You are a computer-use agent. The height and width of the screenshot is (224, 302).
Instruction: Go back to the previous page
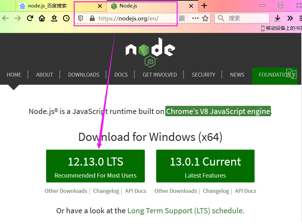[6, 18]
